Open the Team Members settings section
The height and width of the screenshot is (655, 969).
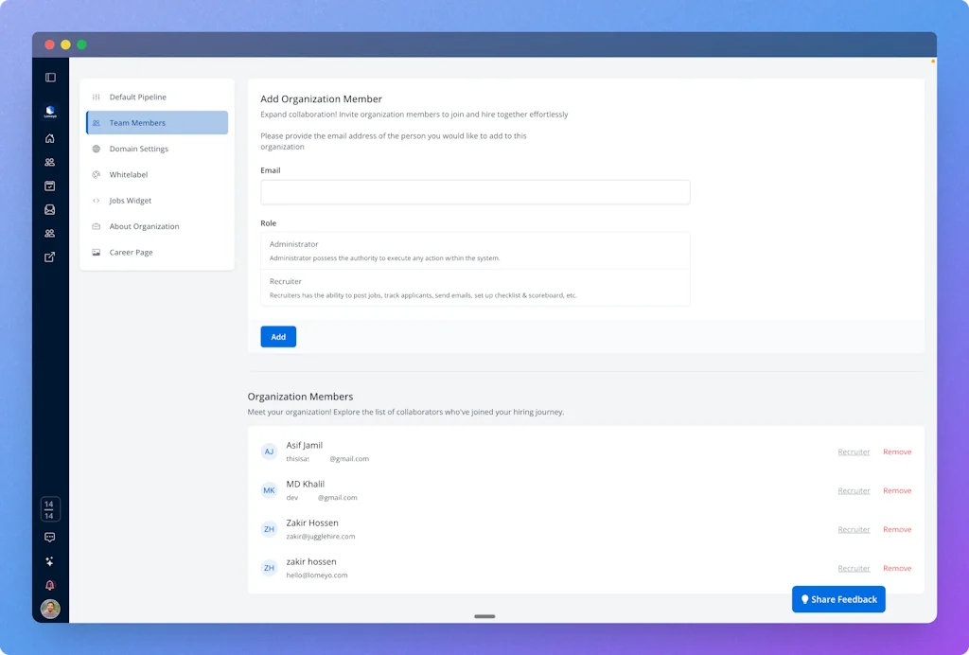click(157, 123)
